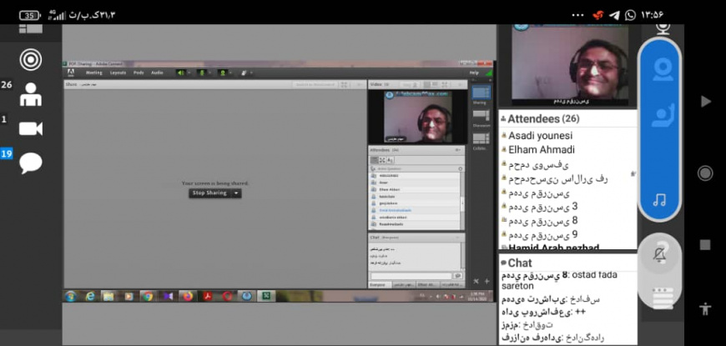Image resolution: width=726 pixels, height=346 pixels.
Task: Open the layout icon at top of sidebar
Action: pyautogui.click(x=31, y=28)
